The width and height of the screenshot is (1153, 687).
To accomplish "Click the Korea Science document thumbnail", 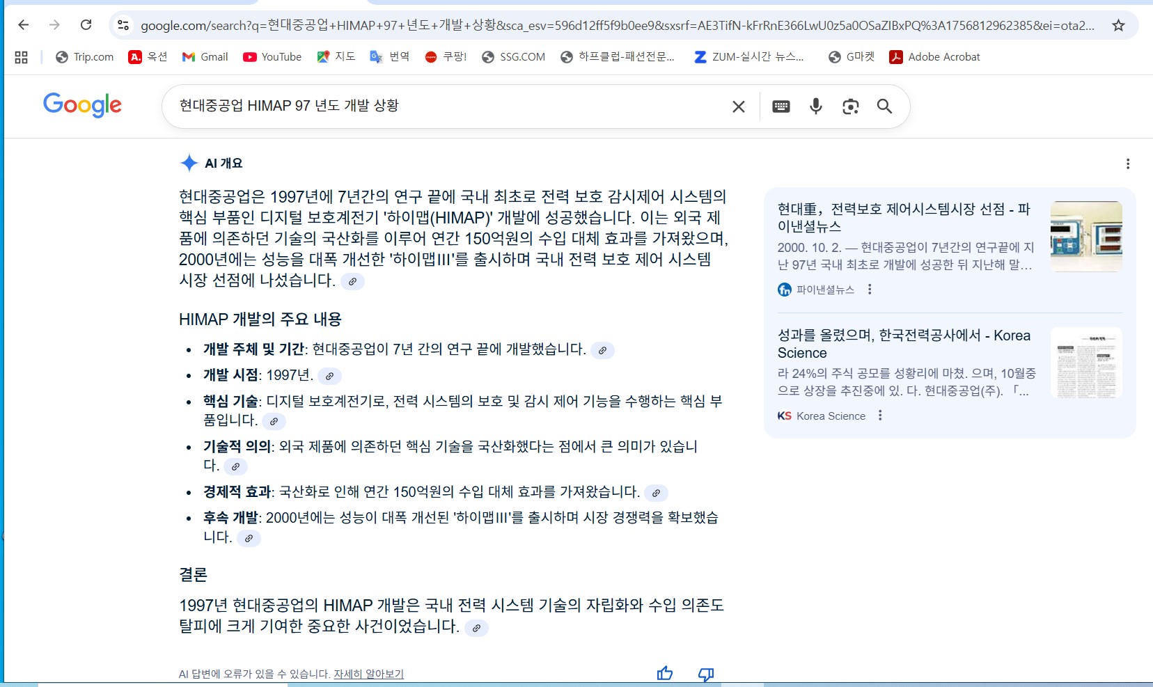I will click(1086, 363).
